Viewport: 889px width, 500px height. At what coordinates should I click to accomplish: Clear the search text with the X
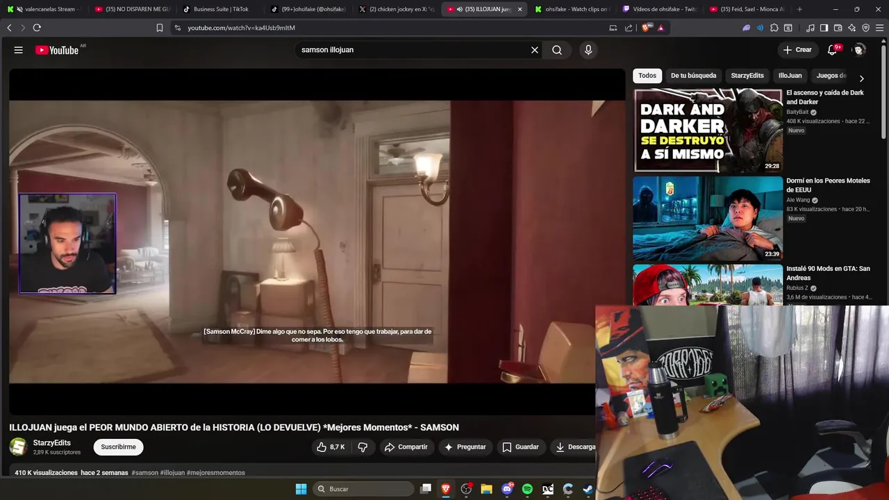(x=535, y=50)
